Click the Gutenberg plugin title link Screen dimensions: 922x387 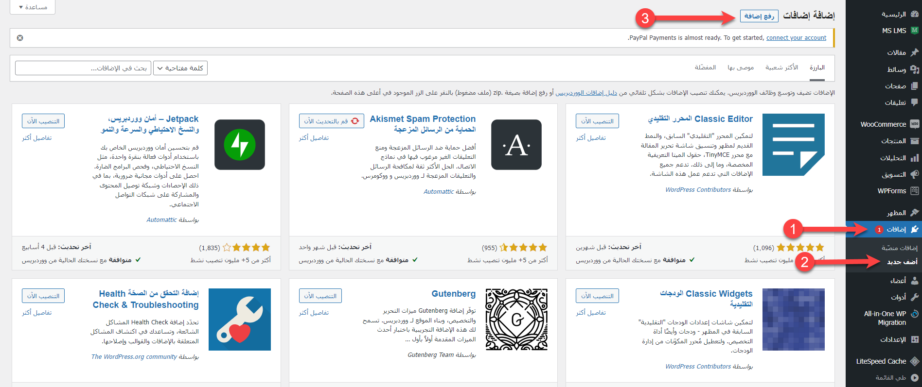click(x=454, y=294)
